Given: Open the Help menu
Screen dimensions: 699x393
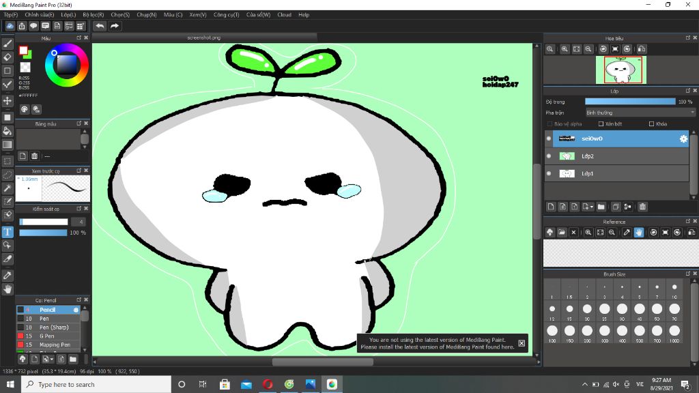Looking at the screenshot, I should click(x=304, y=15).
